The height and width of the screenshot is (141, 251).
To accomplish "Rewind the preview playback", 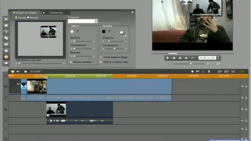I will tap(180, 58).
